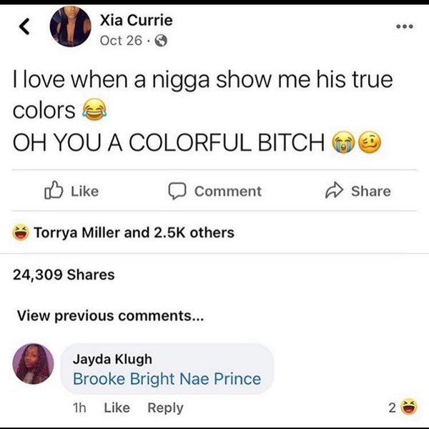Open the haha reaction icon near Torrya Miller

point(21,232)
